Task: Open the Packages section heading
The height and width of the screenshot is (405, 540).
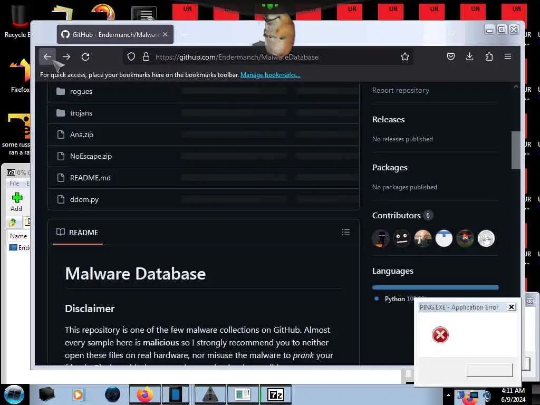Action: [390, 167]
